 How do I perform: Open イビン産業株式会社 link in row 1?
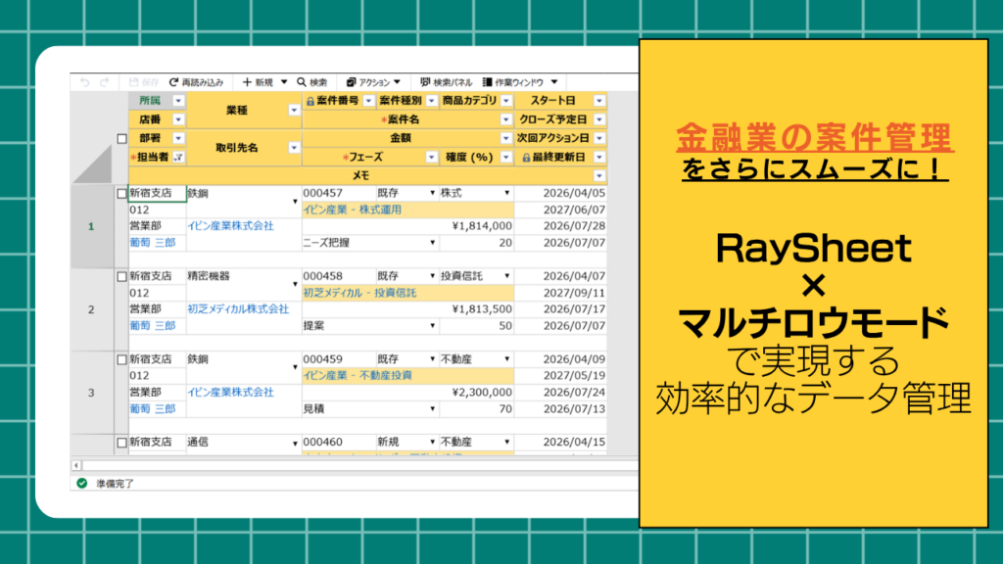[230, 226]
